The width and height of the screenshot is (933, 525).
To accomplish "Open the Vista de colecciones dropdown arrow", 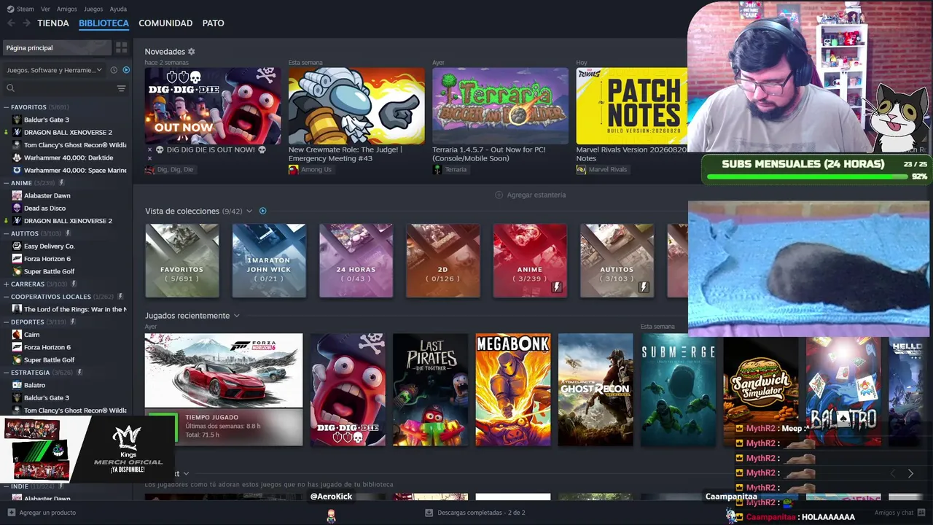I will pos(249,211).
